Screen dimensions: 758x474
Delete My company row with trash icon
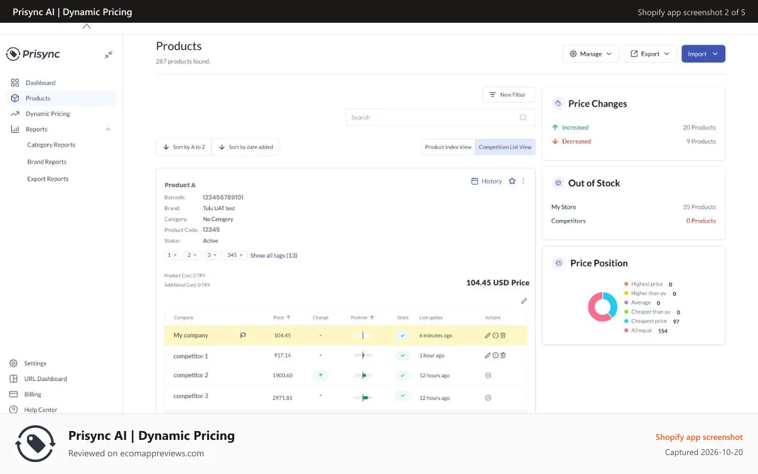click(503, 336)
